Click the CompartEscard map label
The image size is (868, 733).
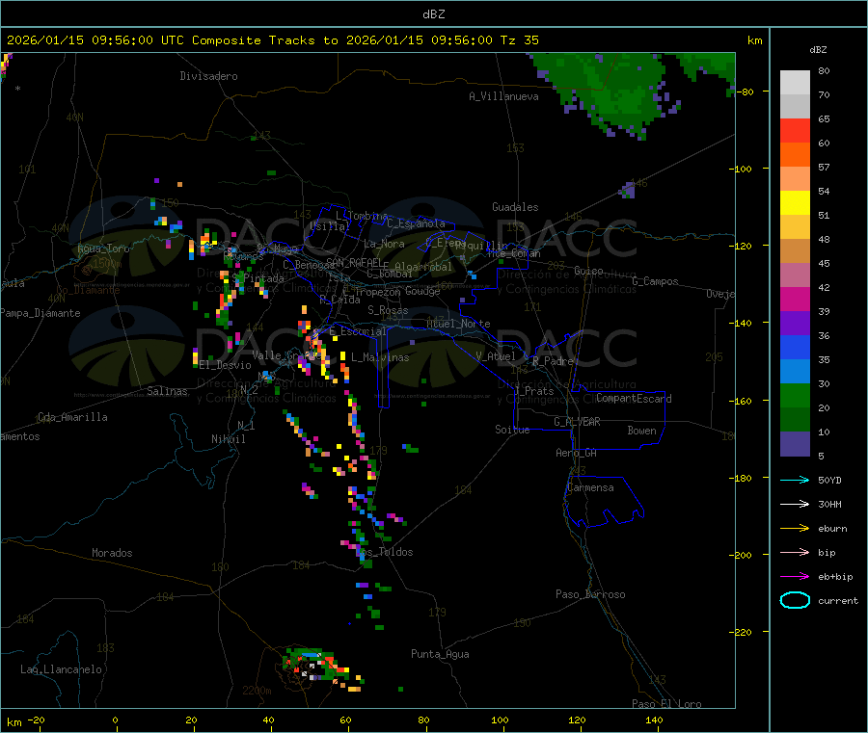pyautogui.click(x=634, y=398)
